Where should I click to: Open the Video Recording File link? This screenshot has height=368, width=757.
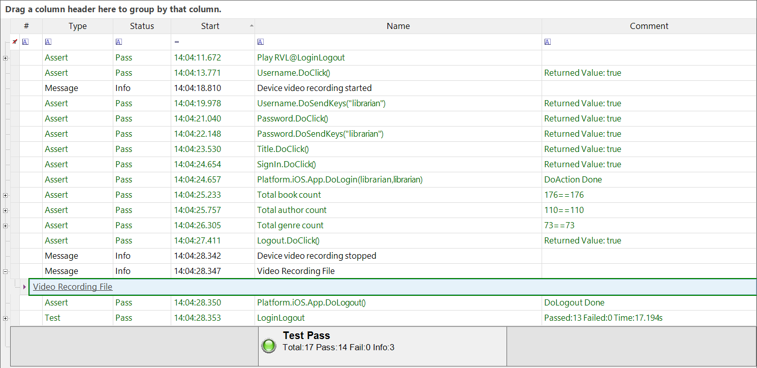pos(73,287)
